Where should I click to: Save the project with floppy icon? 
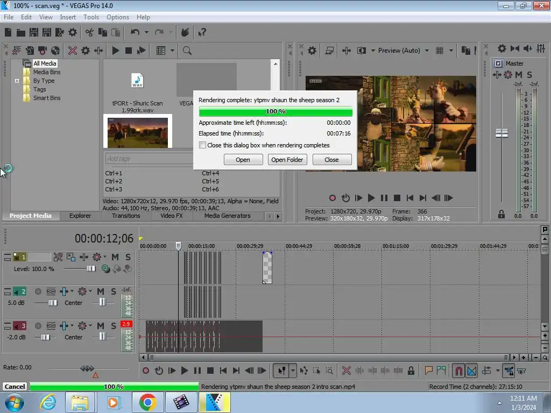click(34, 32)
